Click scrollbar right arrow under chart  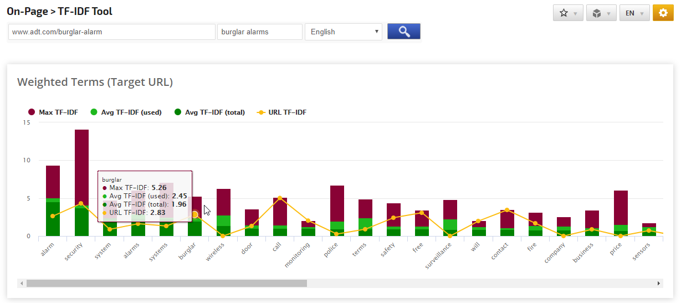coord(659,283)
